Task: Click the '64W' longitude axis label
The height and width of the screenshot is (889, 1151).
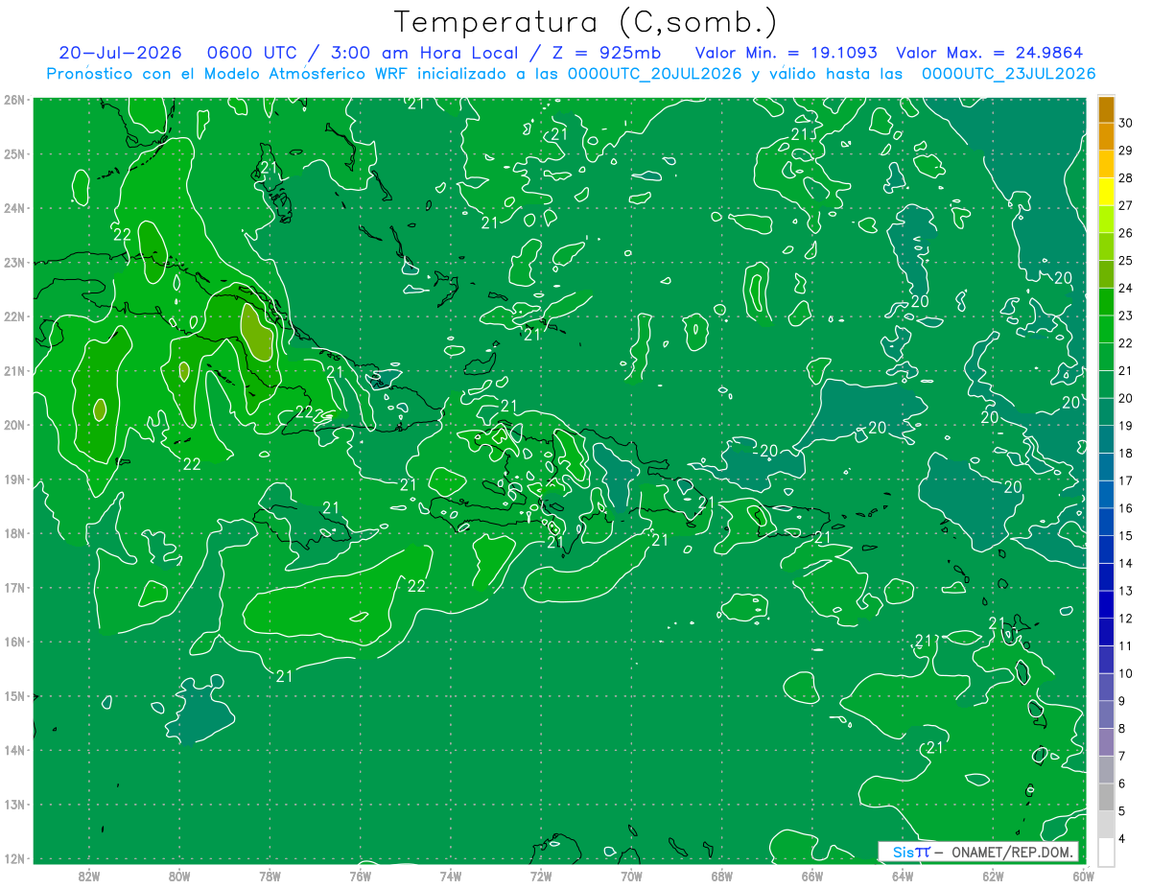Action: click(x=902, y=876)
